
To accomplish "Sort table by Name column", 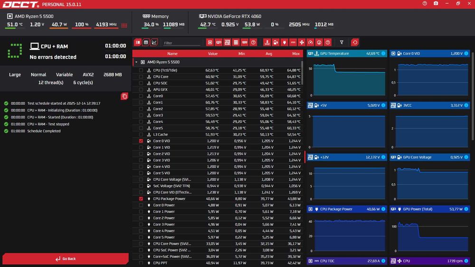I will pyautogui.click(x=172, y=54).
